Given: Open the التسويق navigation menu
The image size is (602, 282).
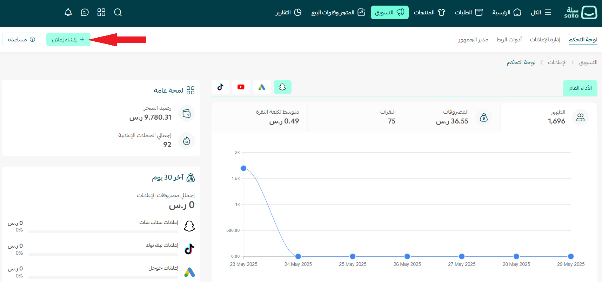Looking at the screenshot, I should point(389,13).
